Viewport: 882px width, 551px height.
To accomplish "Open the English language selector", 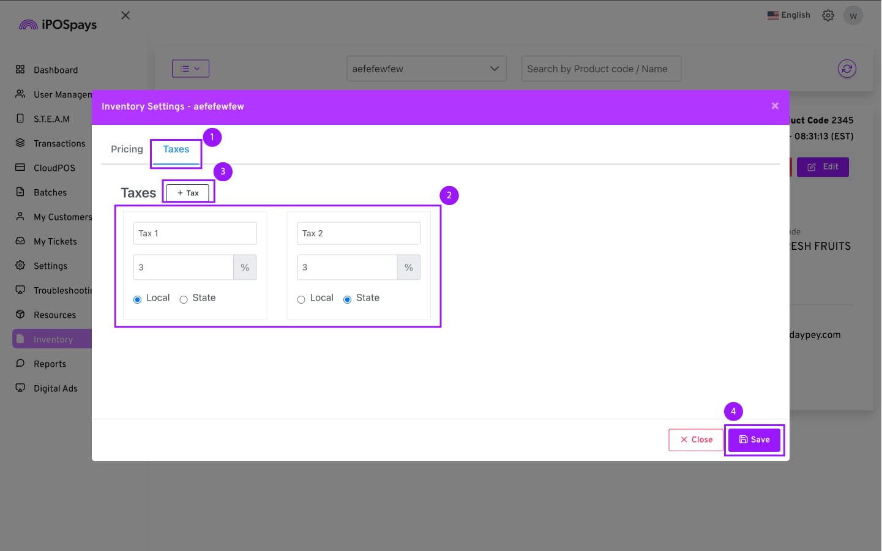I will coord(788,15).
